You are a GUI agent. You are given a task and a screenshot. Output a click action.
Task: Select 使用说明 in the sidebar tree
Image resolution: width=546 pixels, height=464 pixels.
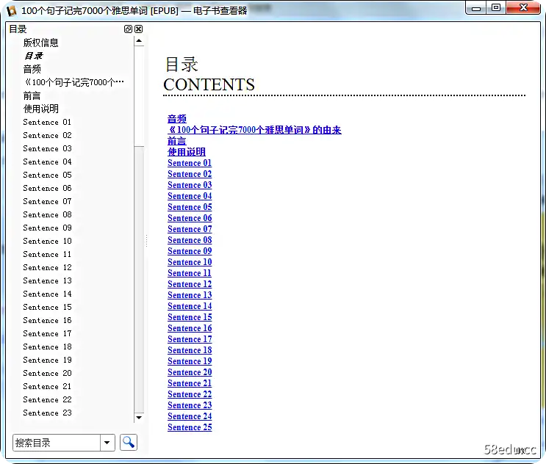pyautogui.click(x=40, y=109)
